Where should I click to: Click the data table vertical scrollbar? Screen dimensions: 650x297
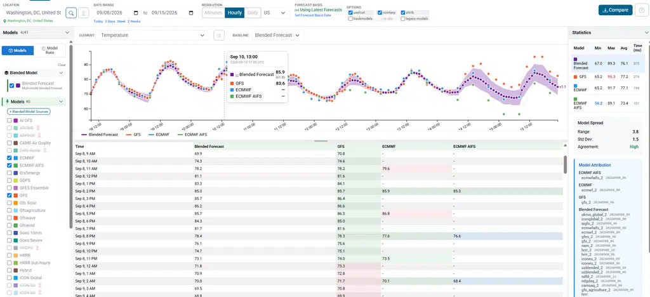(565, 164)
